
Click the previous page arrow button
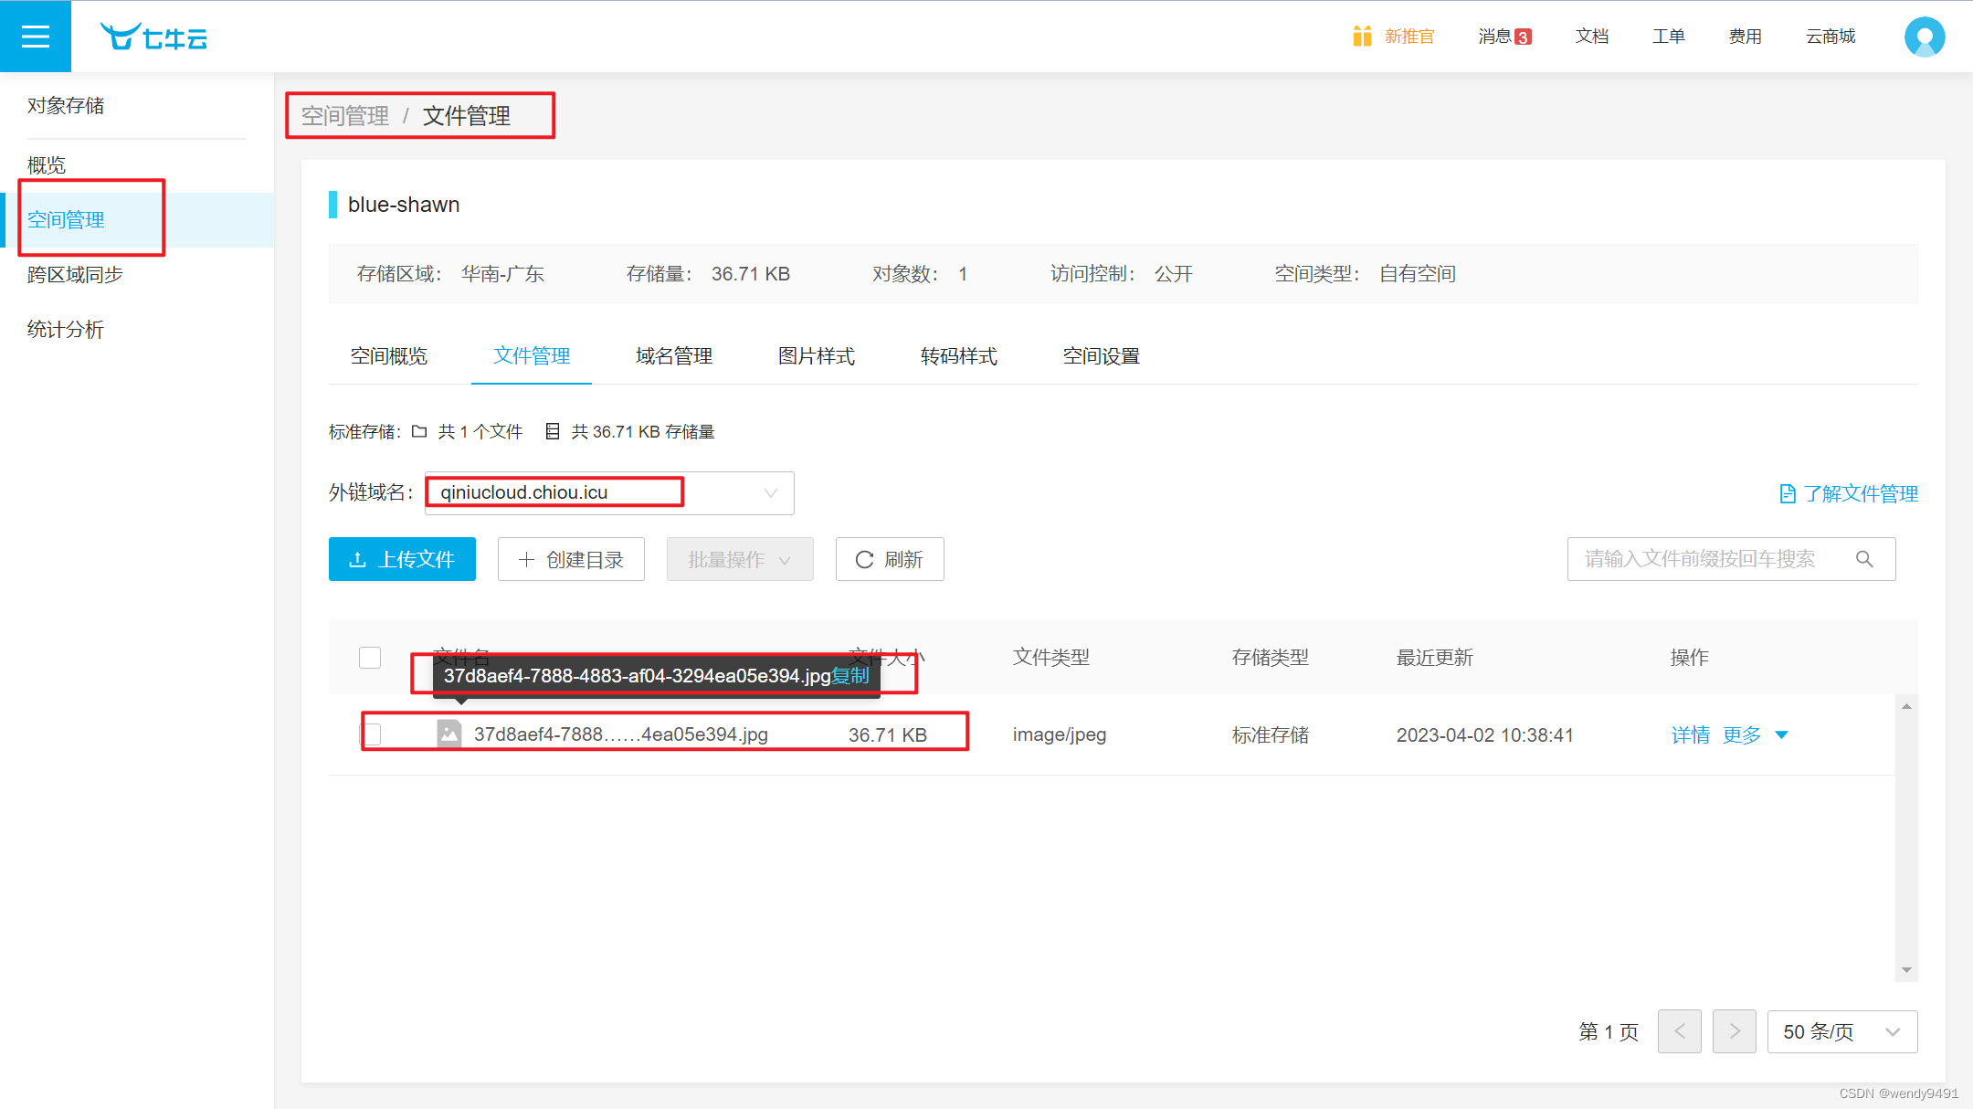[x=1679, y=1031]
